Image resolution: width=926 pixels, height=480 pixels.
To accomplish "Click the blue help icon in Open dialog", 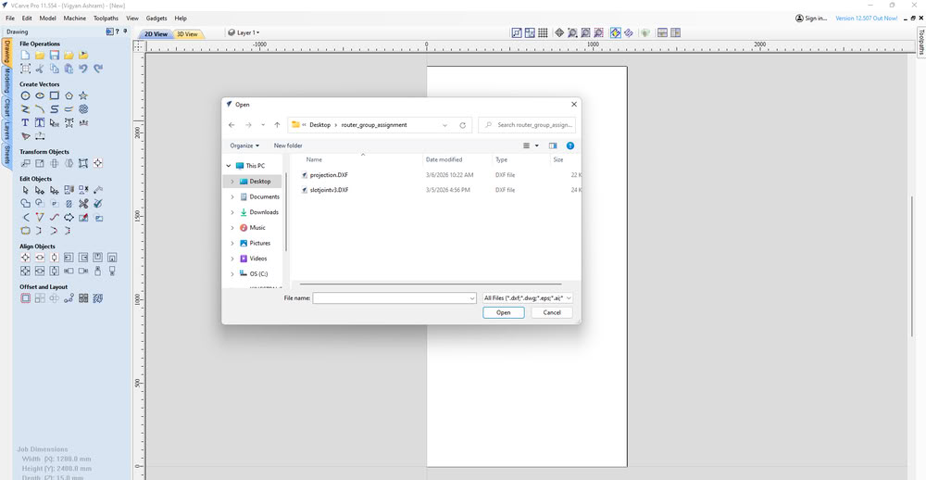I will 569,145.
